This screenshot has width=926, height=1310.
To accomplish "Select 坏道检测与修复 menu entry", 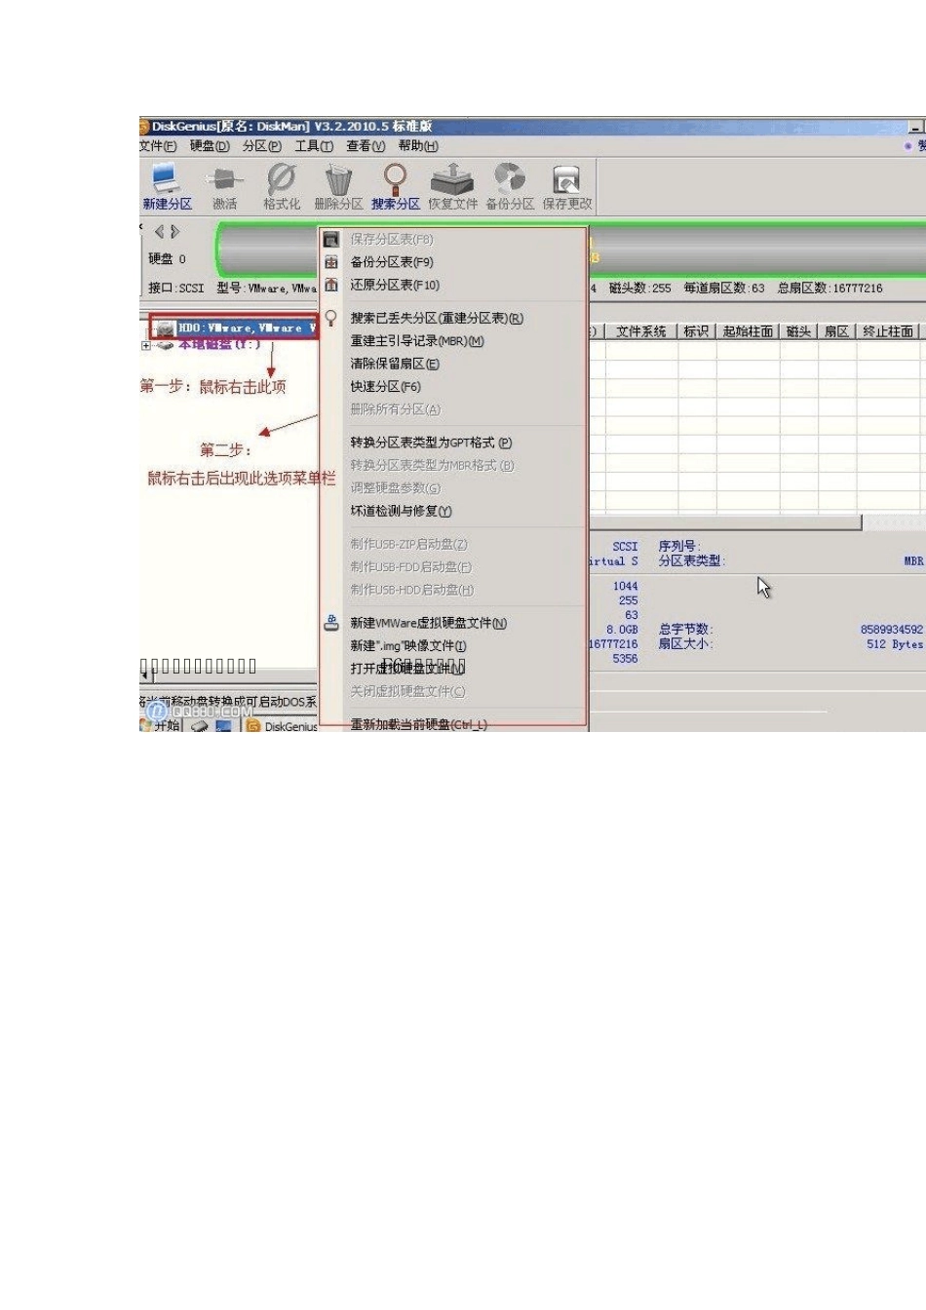I will 401,511.
